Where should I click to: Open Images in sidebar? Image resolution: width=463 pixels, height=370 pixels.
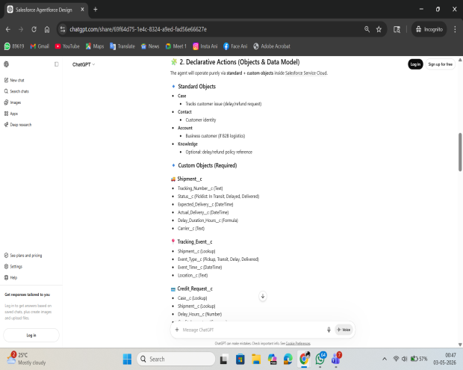pyautogui.click(x=13, y=102)
